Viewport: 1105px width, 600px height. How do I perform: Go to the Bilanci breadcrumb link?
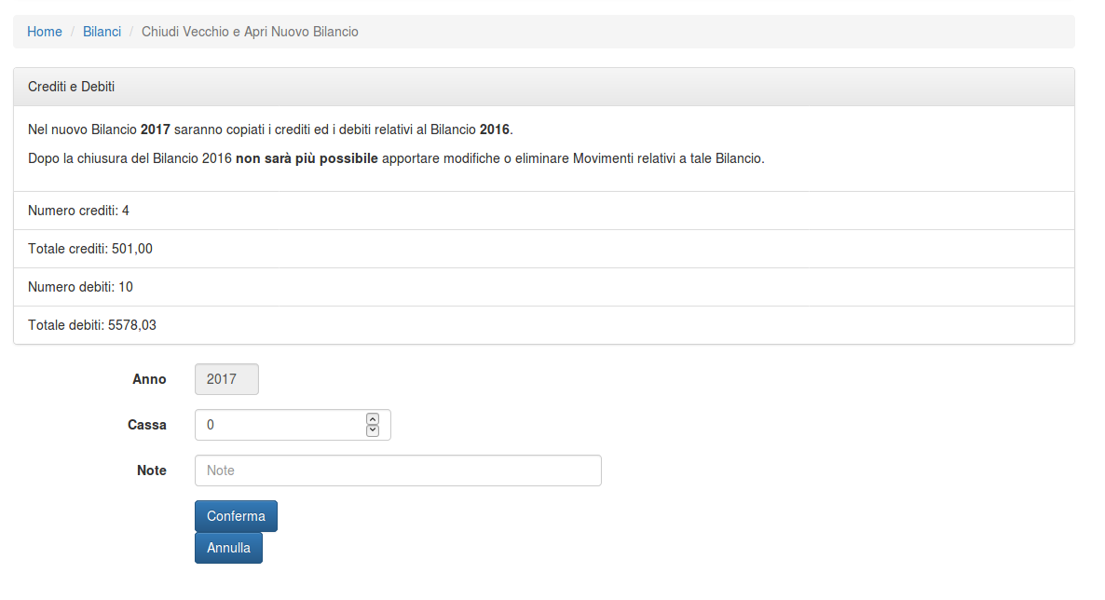pyautogui.click(x=102, y=32)
